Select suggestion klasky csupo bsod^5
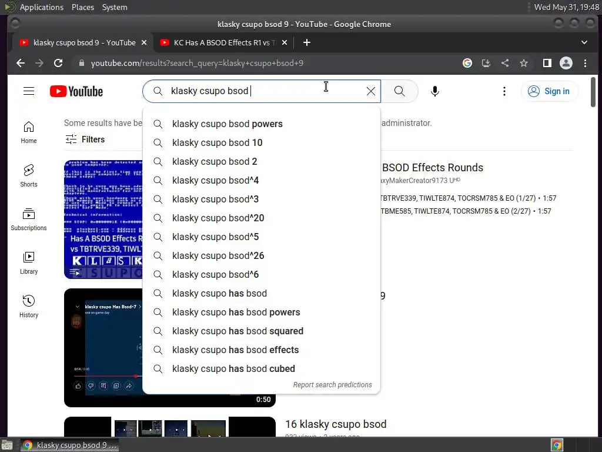602x452 pixels. click(x=262, y=237)
